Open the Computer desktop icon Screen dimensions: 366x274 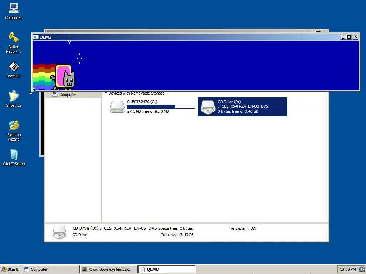click(14, 11)
